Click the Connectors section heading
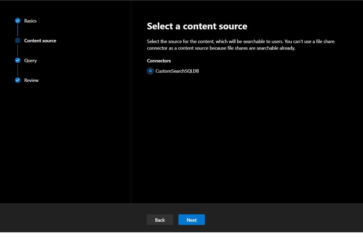The width and height of the screenshot is (363, 250). coord(159,61)
